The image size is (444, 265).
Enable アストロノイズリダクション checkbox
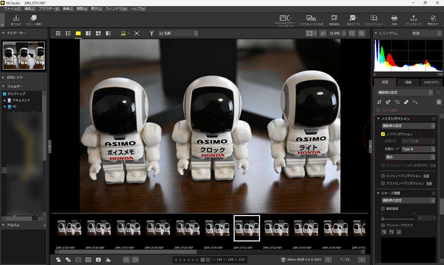point(383,183)
